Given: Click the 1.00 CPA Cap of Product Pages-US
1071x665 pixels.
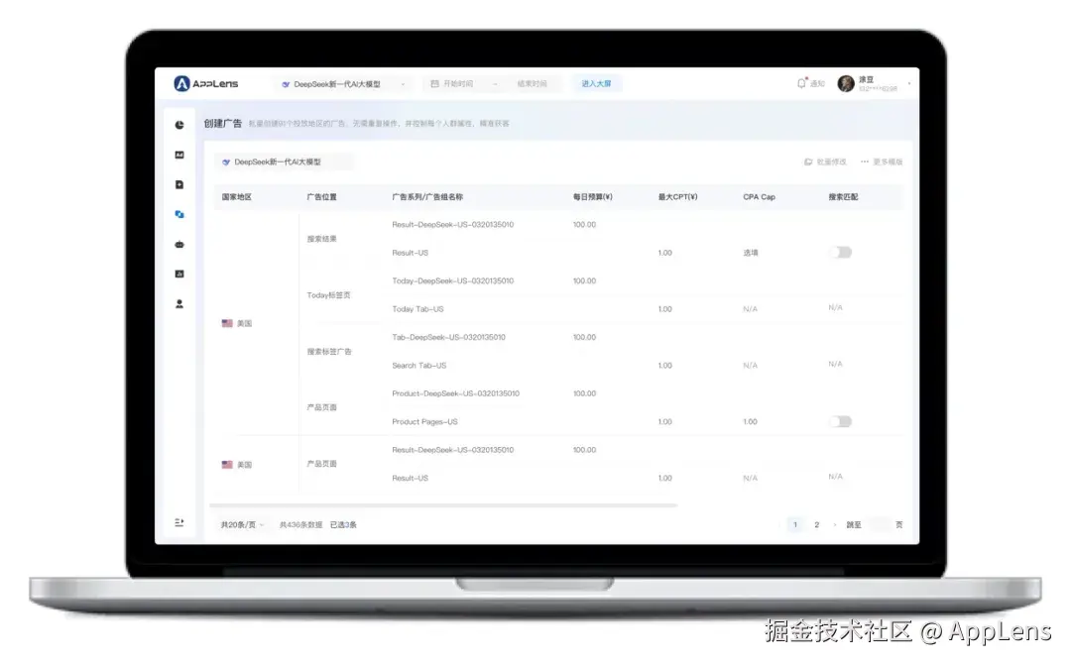Looking at the screenshot, I should click(750, 422).
